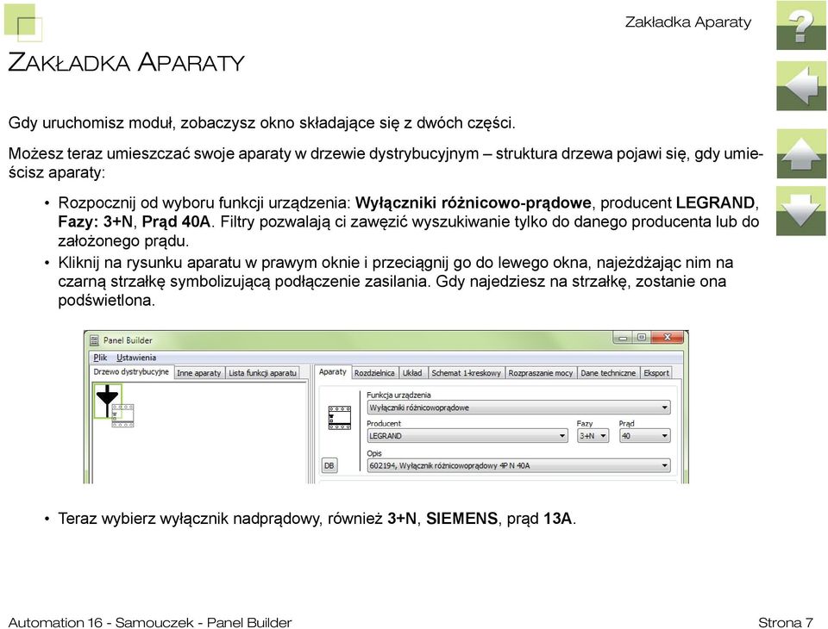Open the Schemat 1-kreskowy tab
The image size is (828, 629).
pyautogui.click(x=467, y=372)
